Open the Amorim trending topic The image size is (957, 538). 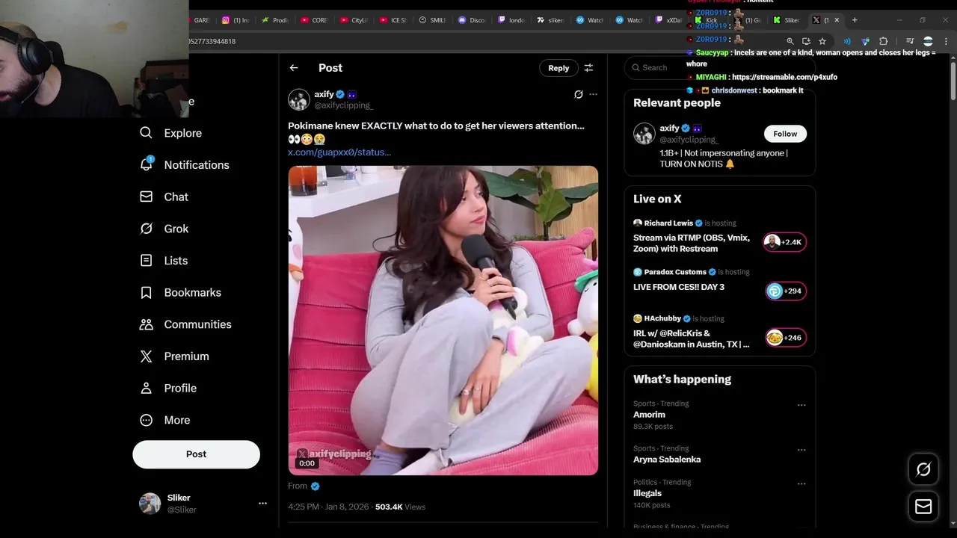(649, 415)
